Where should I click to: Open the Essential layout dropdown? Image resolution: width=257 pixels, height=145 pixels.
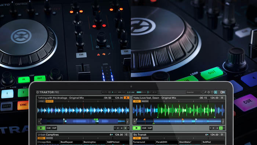pos(194,92)
